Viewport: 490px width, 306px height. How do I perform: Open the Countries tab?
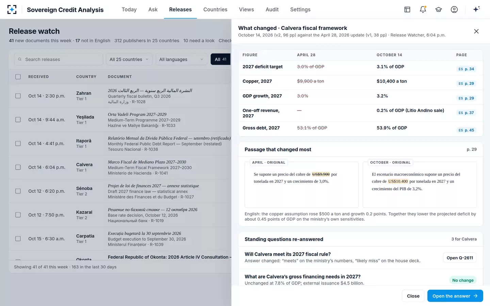point(215,10)
